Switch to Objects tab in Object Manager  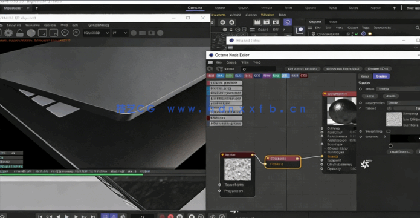click(315, 22)
